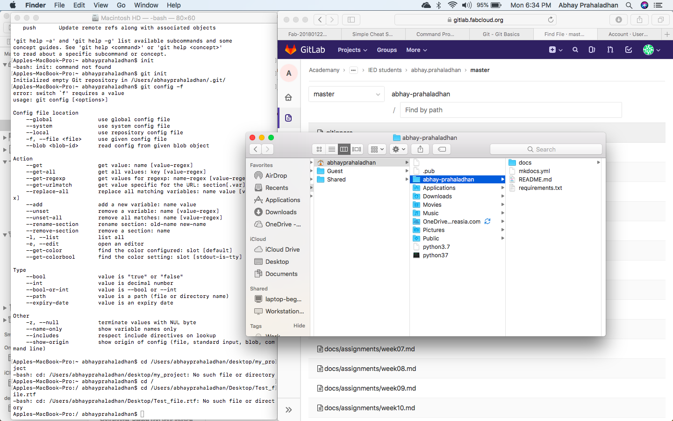
Task: Click the arrow beside the docs folder
Action: (x=598, y=162)
